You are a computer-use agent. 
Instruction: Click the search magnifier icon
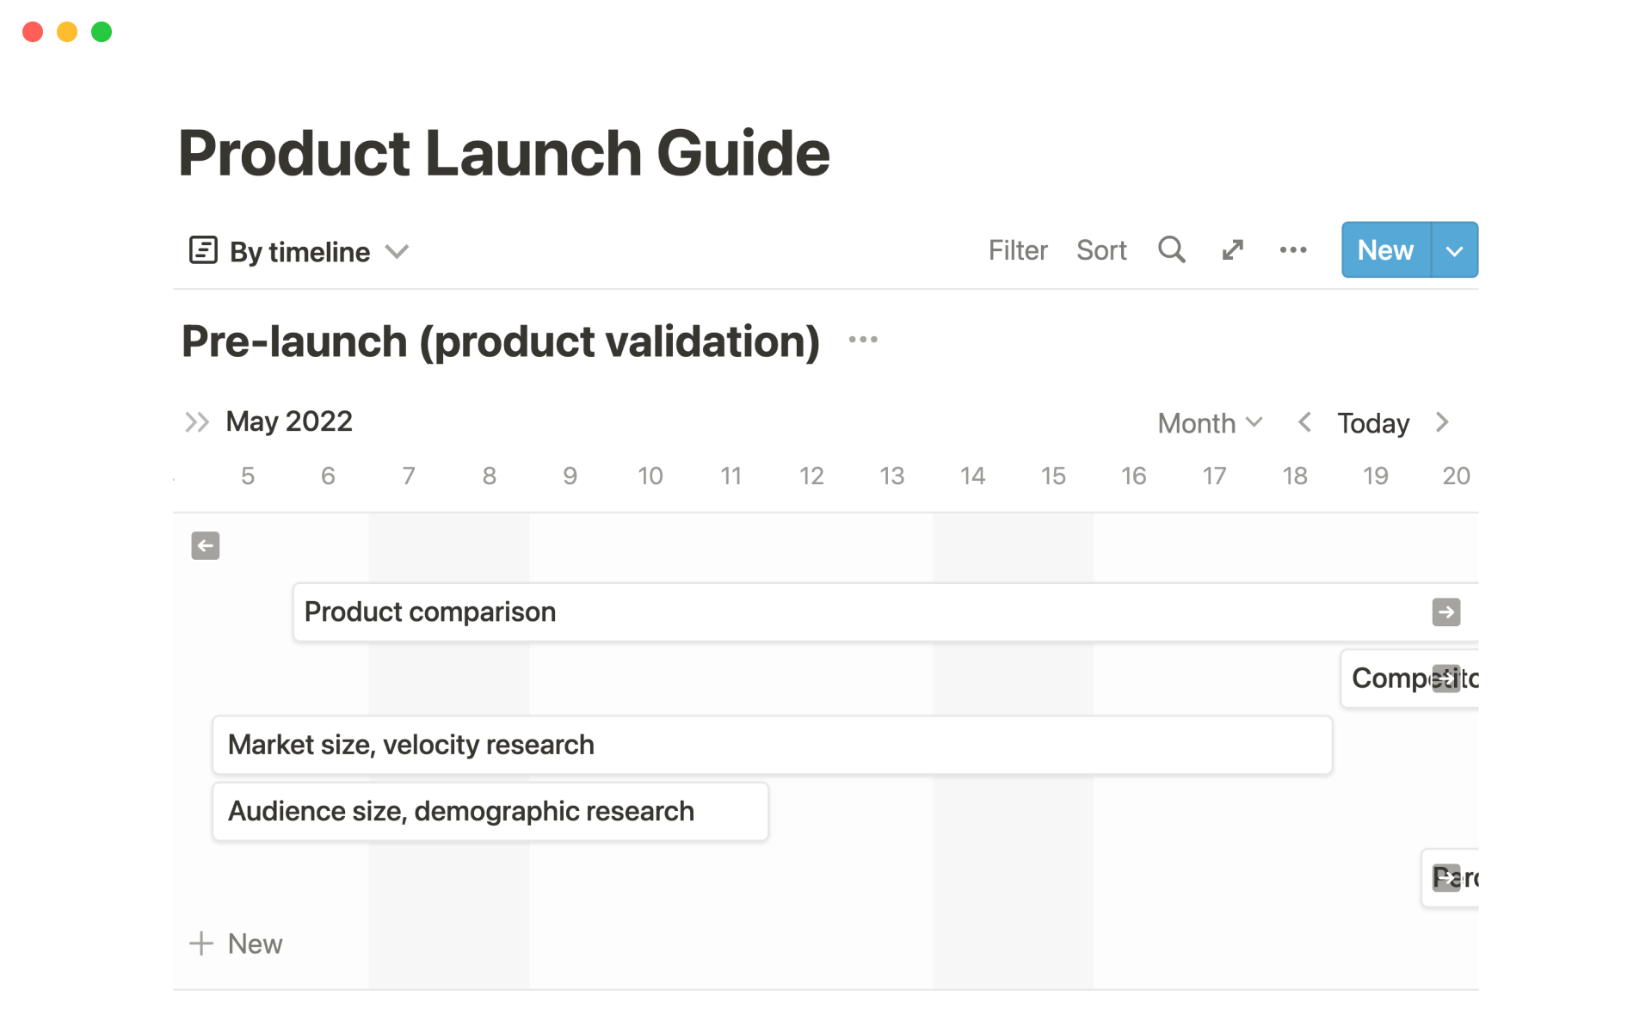click(1171, 250)
